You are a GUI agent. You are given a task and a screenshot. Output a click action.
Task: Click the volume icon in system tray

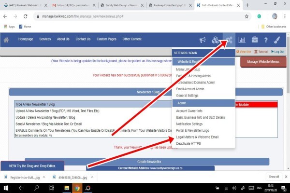point(234,188)
